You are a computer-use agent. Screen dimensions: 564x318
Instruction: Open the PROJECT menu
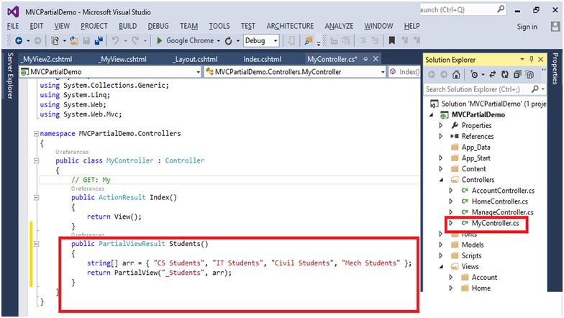[x=94, y=26]
